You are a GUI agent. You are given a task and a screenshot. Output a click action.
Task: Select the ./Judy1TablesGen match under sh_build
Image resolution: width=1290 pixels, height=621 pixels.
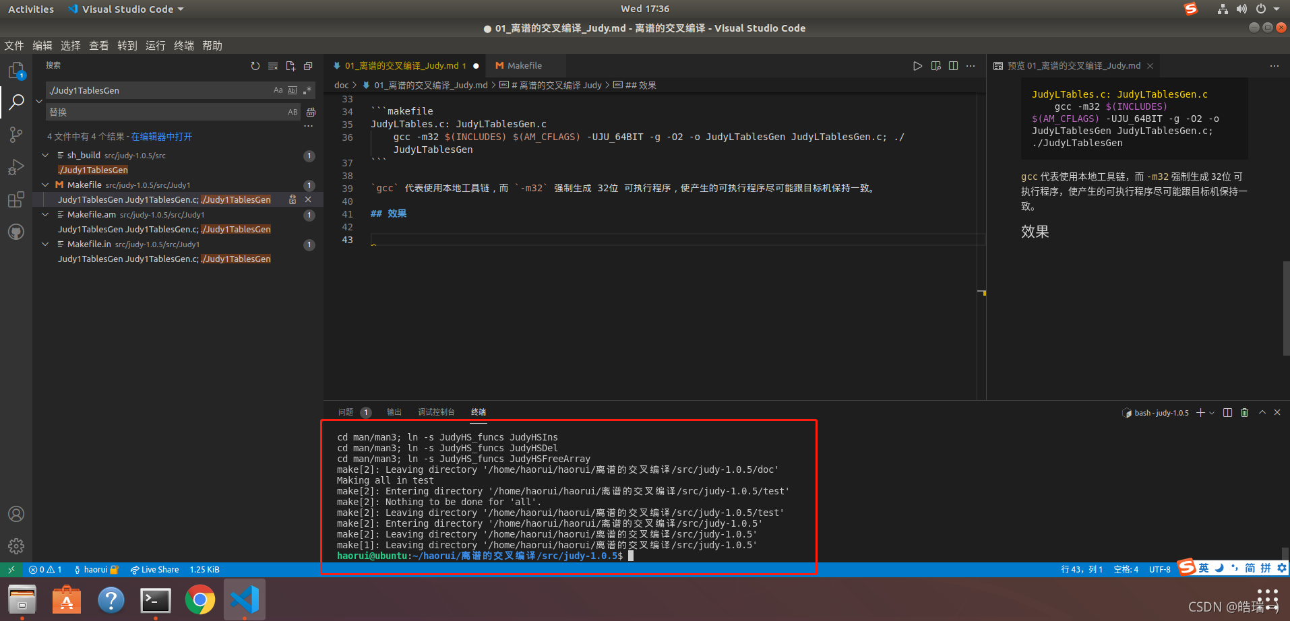point(93,170)
